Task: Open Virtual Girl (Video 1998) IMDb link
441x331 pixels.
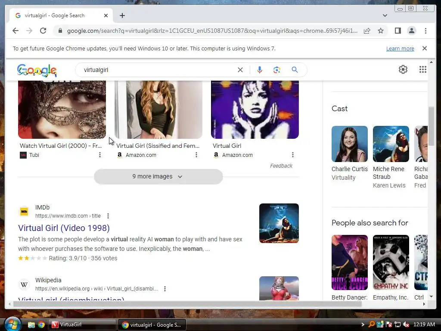Action: point(64,228)
